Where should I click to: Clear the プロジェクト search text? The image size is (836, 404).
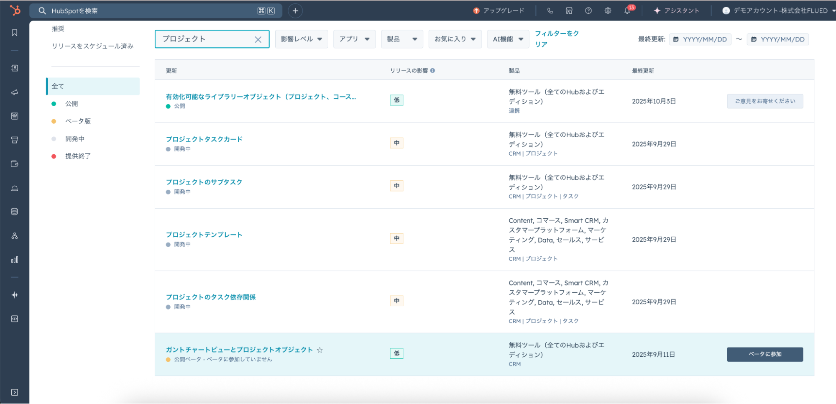pos(258,39)
